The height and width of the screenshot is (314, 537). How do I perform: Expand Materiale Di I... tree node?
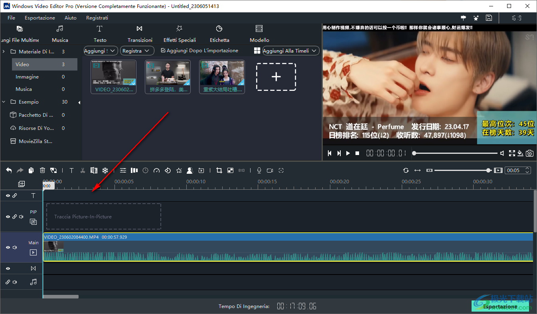point(4,52)
